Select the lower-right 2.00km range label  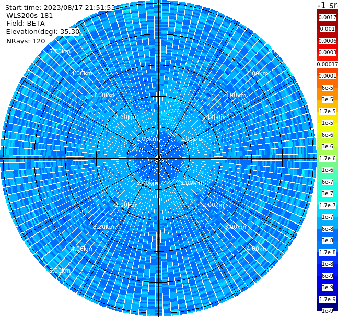pyautogui.click(x=214, y=205)
